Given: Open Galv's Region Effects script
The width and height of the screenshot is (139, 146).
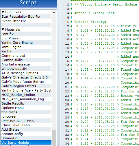Looking at the screenshot, I should [x=26, y=86].
